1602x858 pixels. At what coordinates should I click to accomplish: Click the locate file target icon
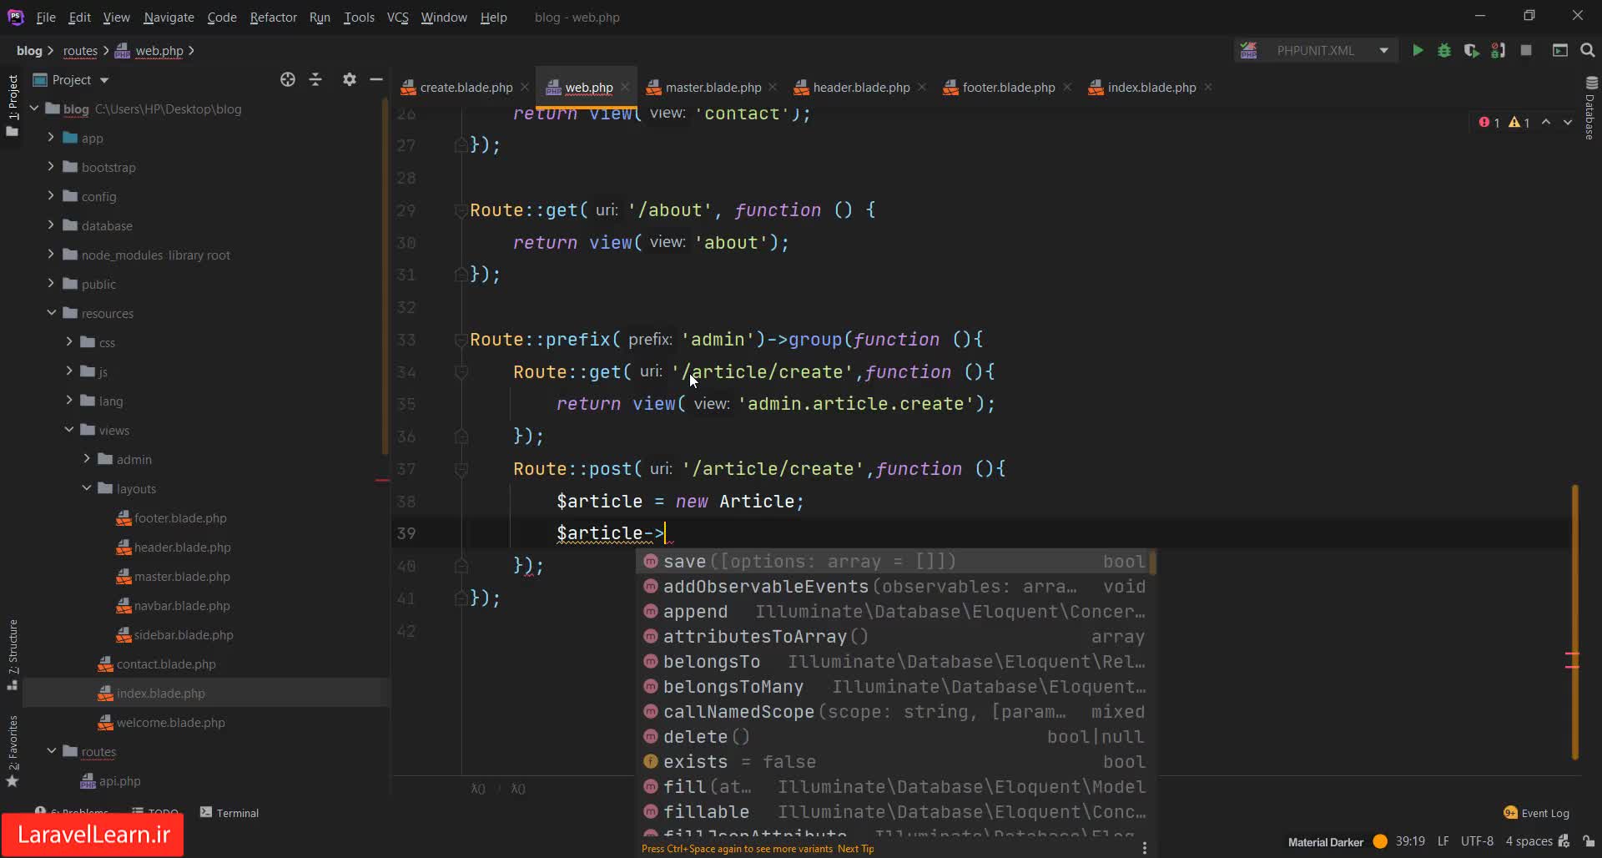[x=288, y=79]
